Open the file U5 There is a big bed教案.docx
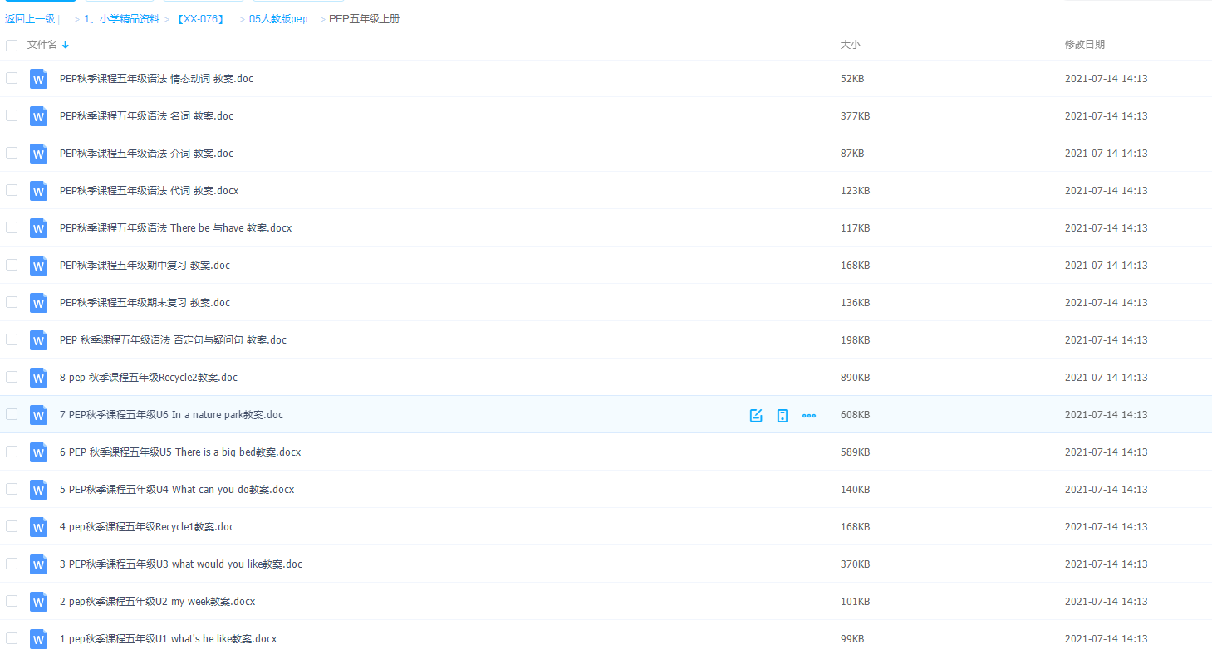 click(180, 452)
